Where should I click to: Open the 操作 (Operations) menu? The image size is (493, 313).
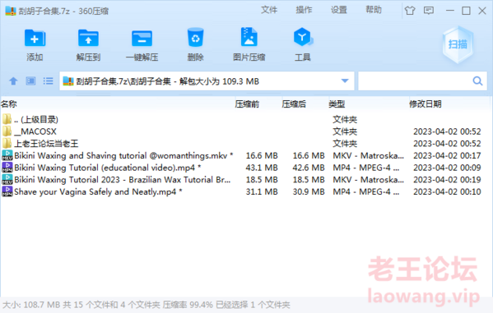[x=304, y=10]
